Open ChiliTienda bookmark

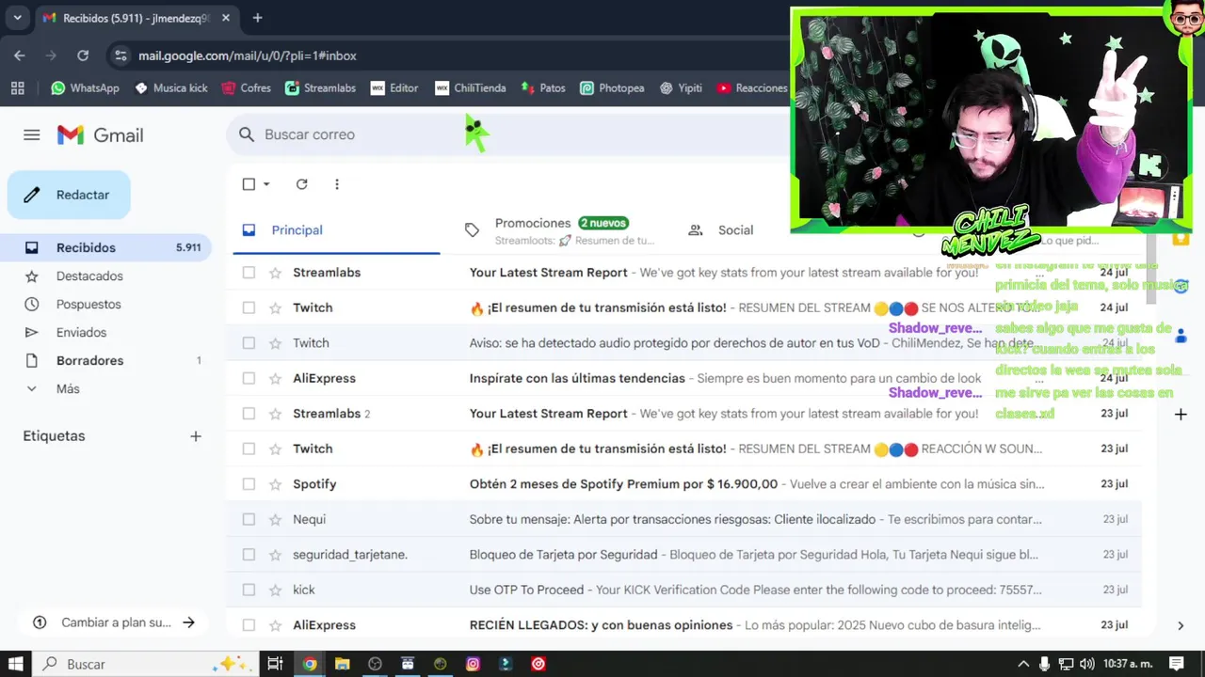tap(471, 87)
